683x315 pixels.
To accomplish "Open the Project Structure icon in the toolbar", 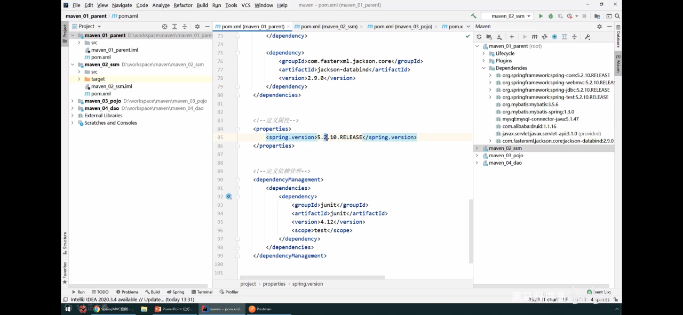I will click(x=597, y=16).
